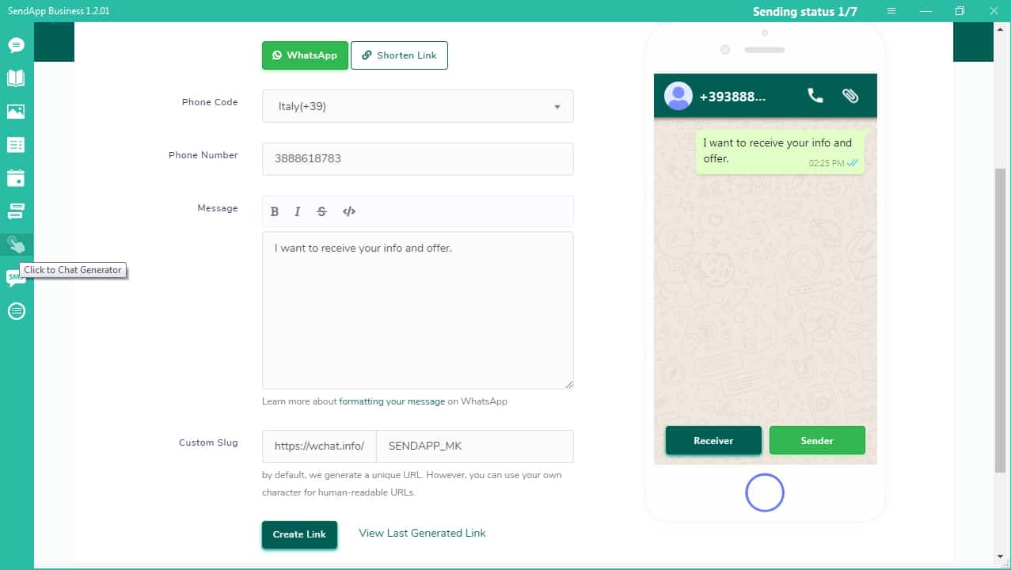Select the Click to Chat Generator icon

pyautogui.click(x=16, y=245)
